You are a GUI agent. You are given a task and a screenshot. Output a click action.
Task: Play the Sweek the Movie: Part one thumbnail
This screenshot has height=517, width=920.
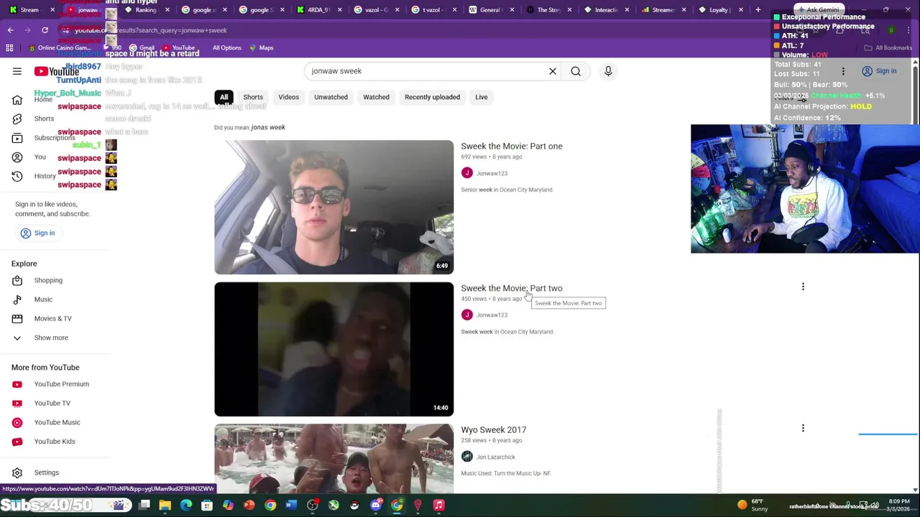(333, 207)
